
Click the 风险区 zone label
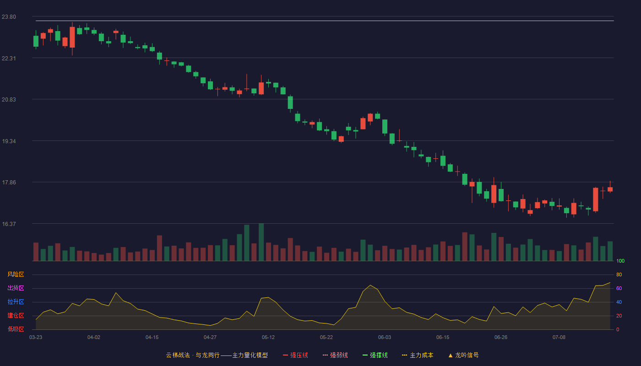[x=16, y=274]
